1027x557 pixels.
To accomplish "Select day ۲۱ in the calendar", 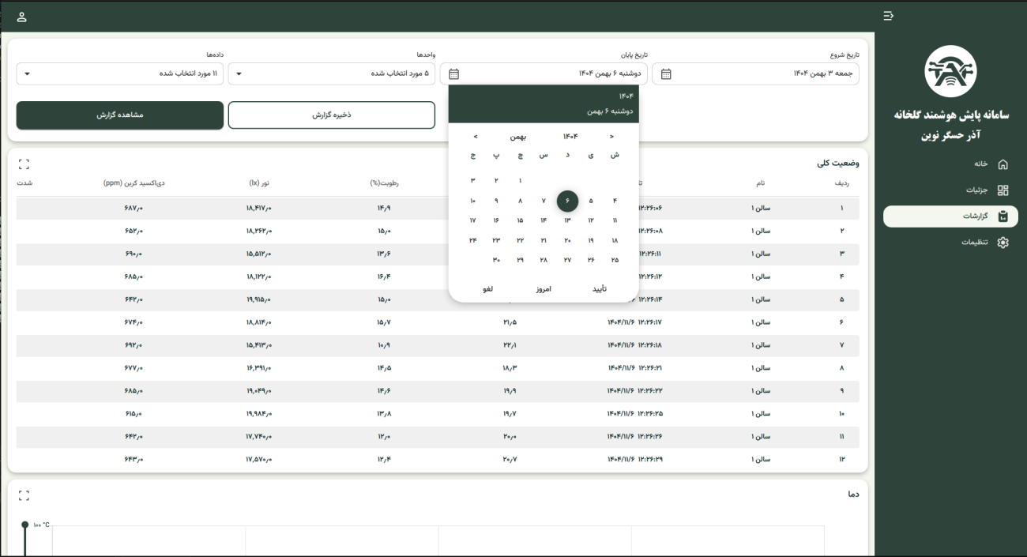I will click(544, 240).
